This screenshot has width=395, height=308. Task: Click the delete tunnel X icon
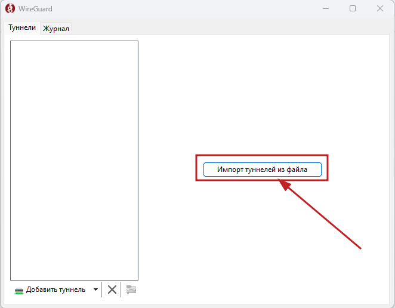tap(112, 289)
